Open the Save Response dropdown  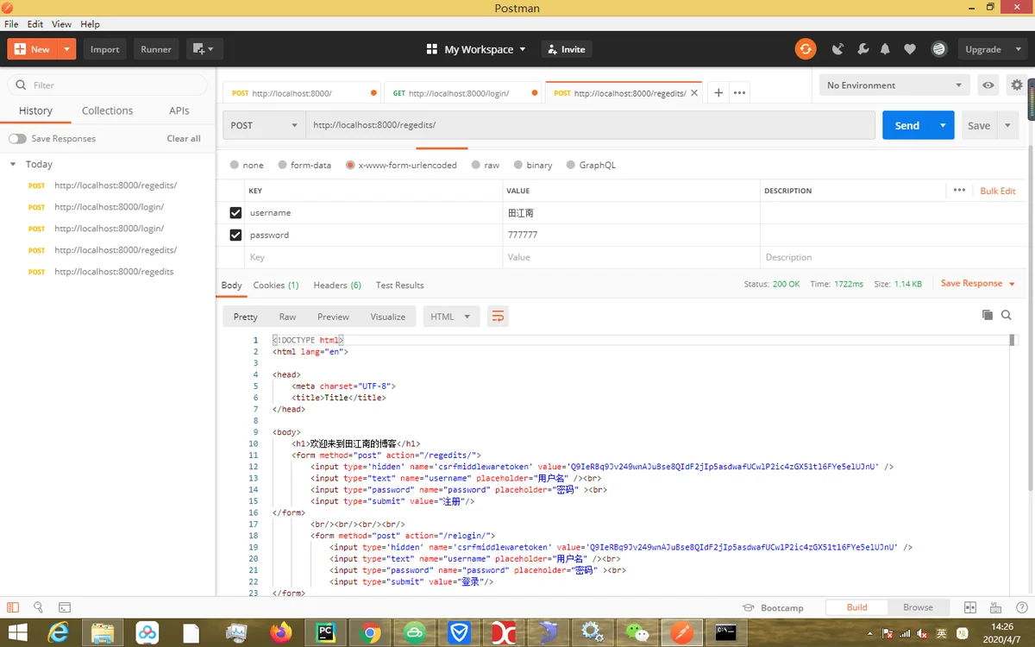[978, 283]
